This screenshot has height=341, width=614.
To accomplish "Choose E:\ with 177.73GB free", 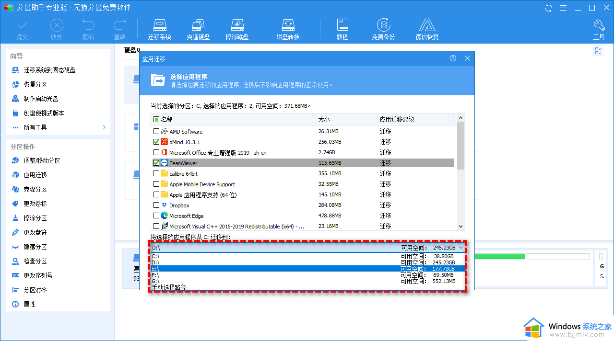I will coord(307,269).
